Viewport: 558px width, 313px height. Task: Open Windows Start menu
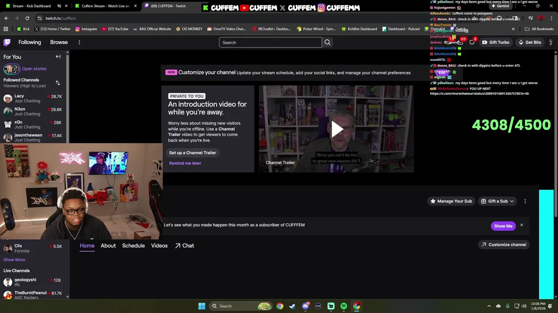pos(202,306)
